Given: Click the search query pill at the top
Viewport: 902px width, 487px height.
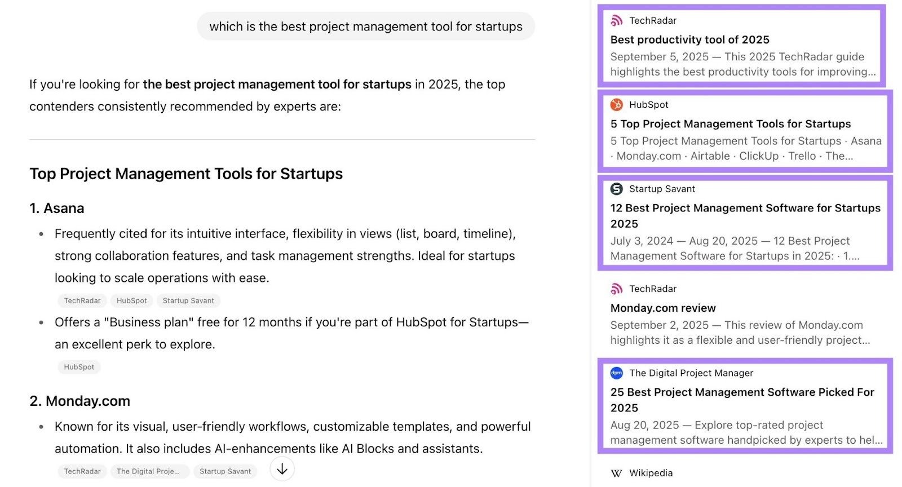Looking at the screenshot, I should click(366, 26).
